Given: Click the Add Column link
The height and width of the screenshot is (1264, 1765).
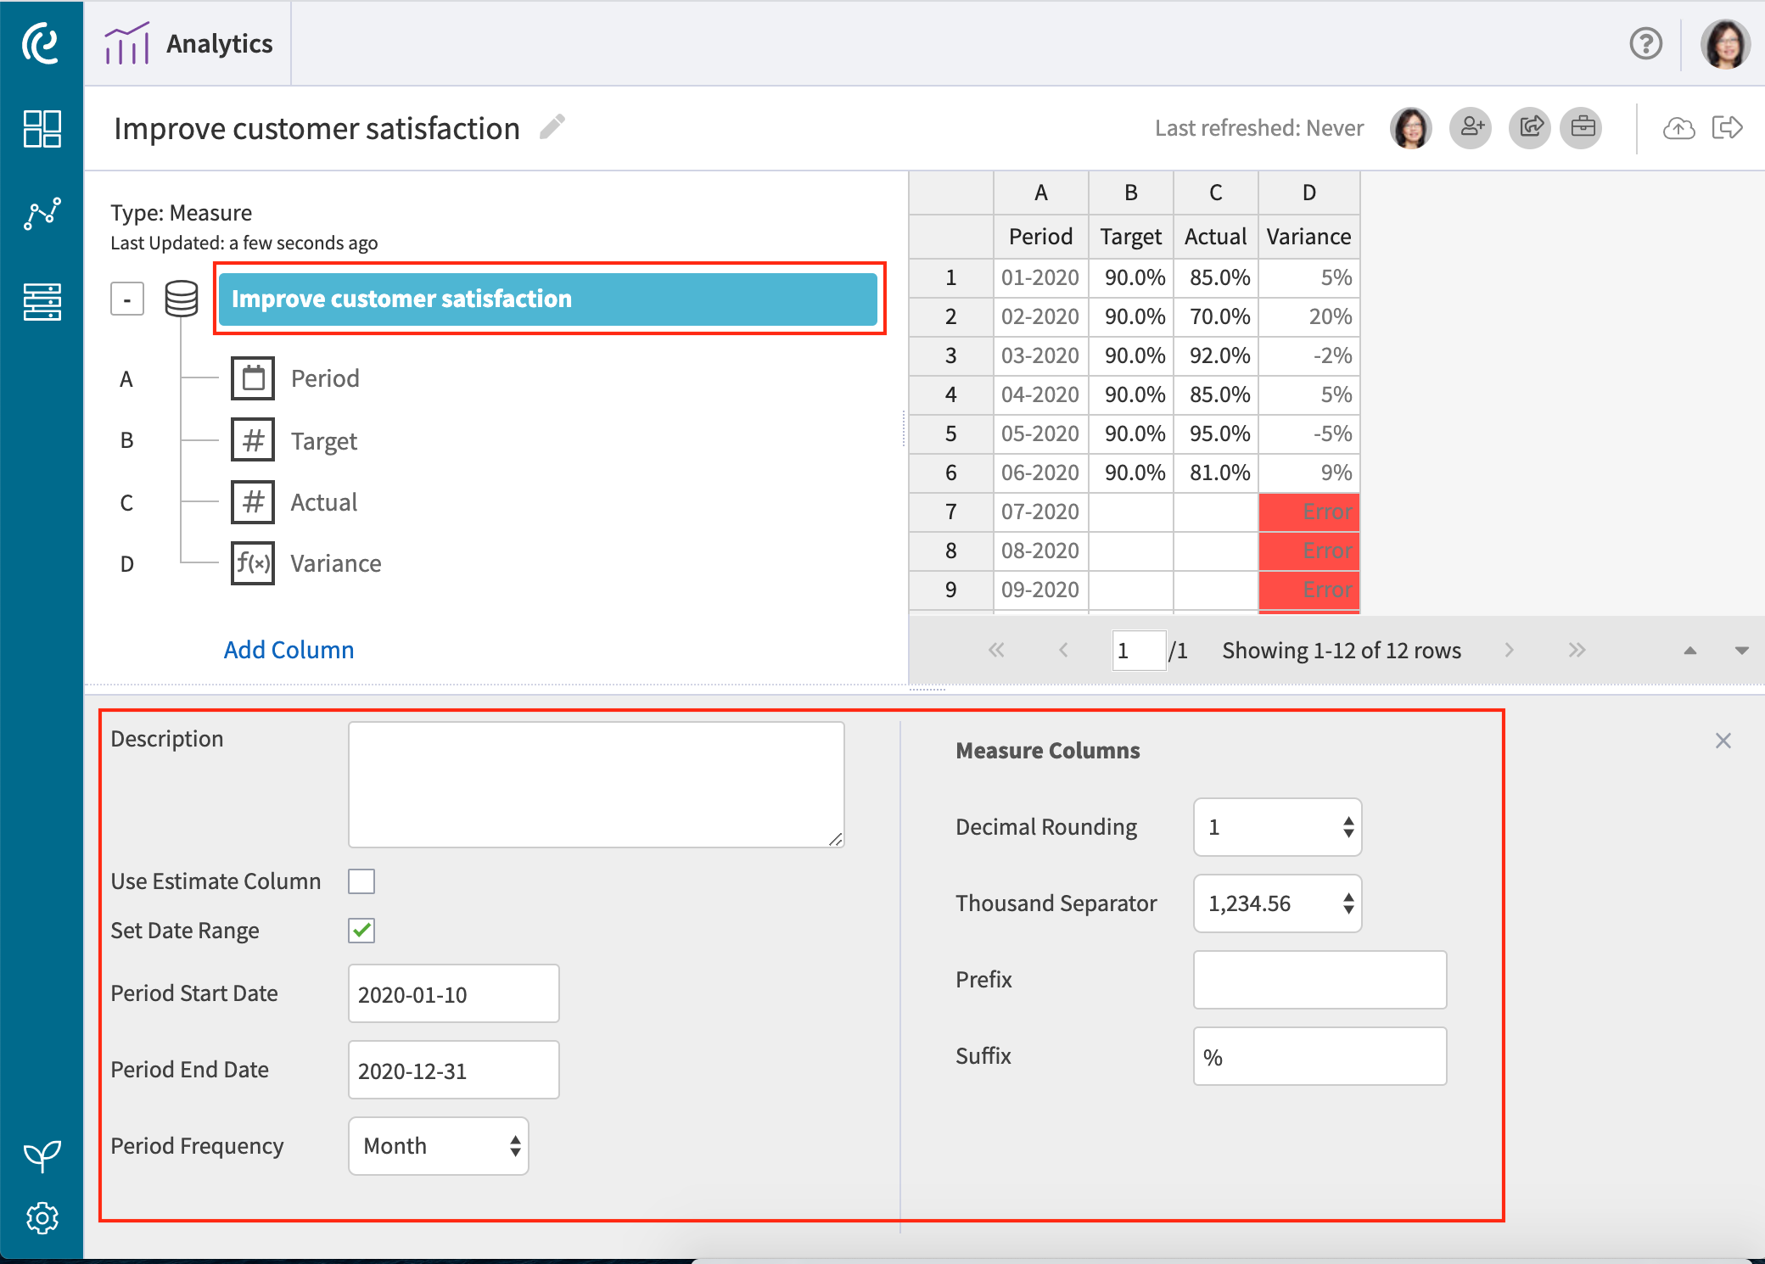Looking at the screenshot, I should [289, 649].
